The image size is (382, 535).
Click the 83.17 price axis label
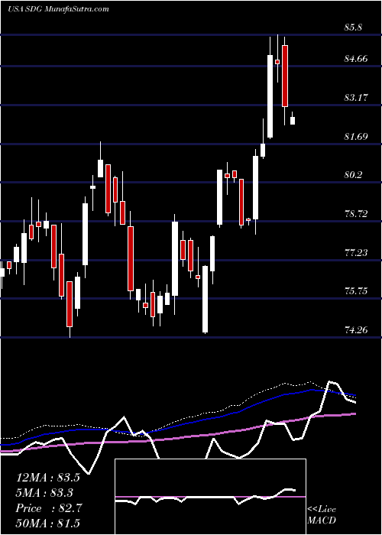pyautogui.click(x=356, y=98)
